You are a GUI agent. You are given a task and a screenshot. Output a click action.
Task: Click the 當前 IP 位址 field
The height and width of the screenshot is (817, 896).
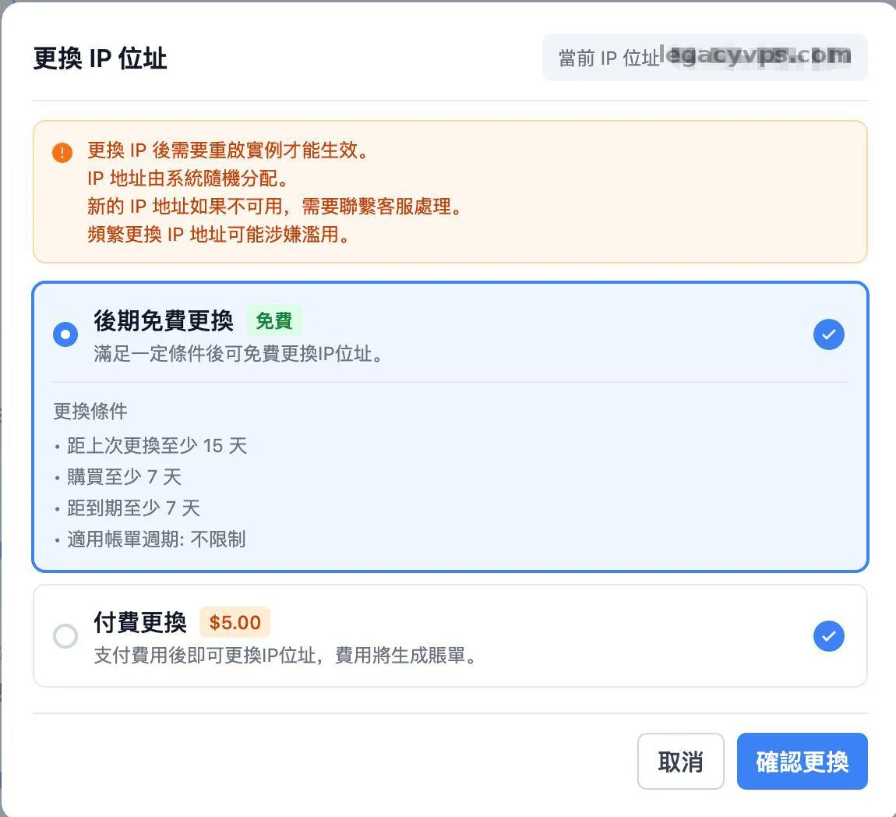coord(704,58)
